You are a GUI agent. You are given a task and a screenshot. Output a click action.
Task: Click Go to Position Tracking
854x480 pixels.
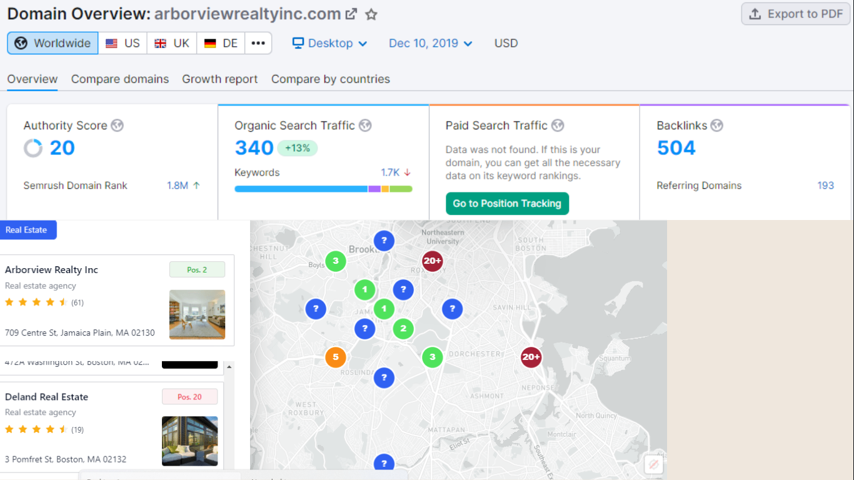[x=507, y=203]
